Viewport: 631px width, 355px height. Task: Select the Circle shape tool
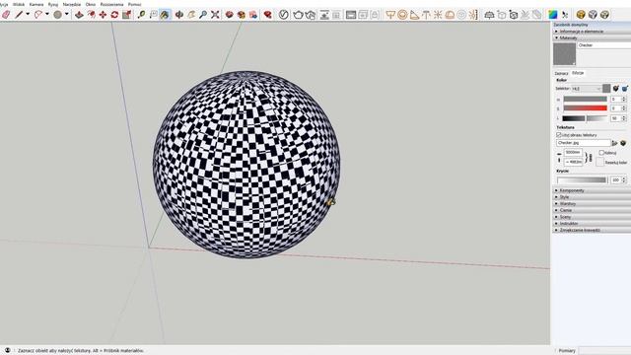click(58, 15)
